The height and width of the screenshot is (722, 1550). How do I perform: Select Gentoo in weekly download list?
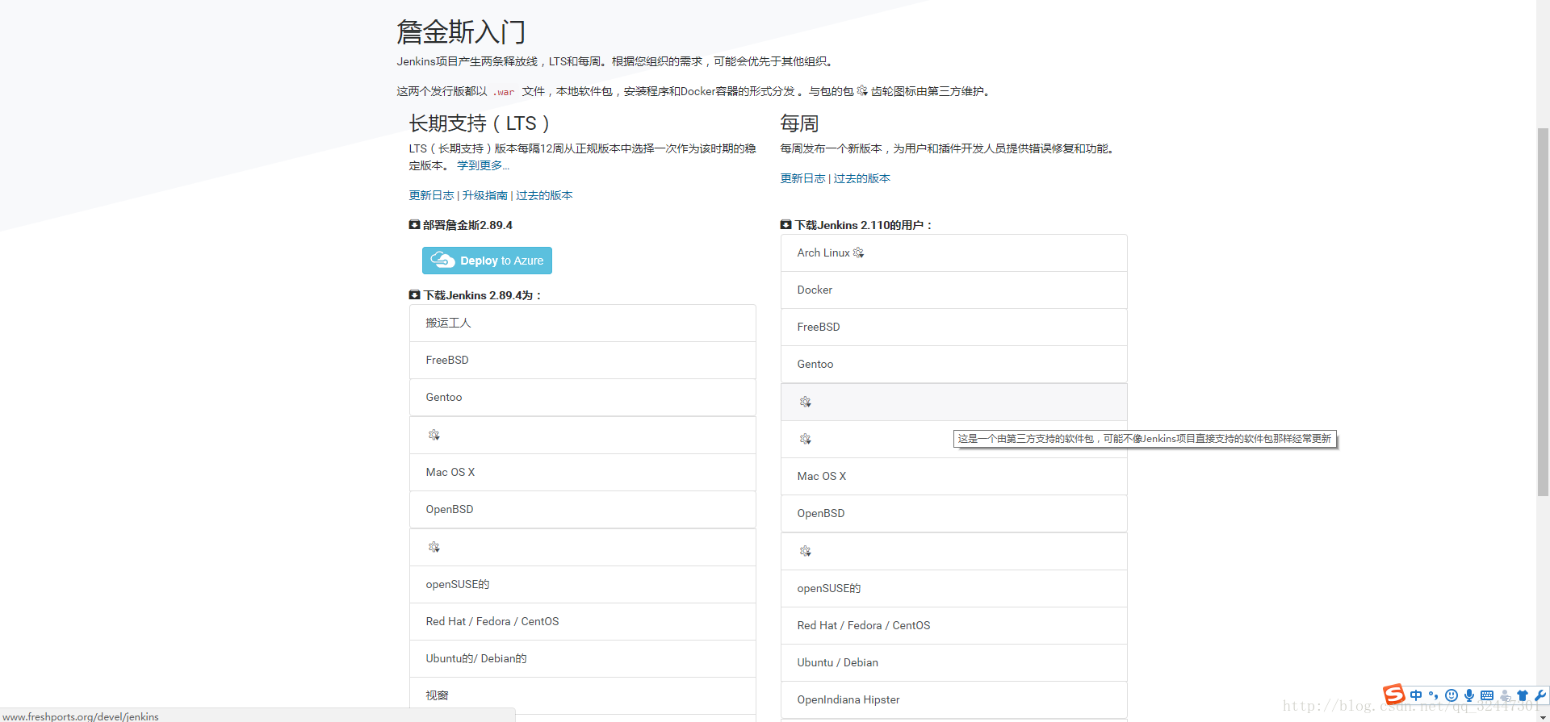[953, 364]
